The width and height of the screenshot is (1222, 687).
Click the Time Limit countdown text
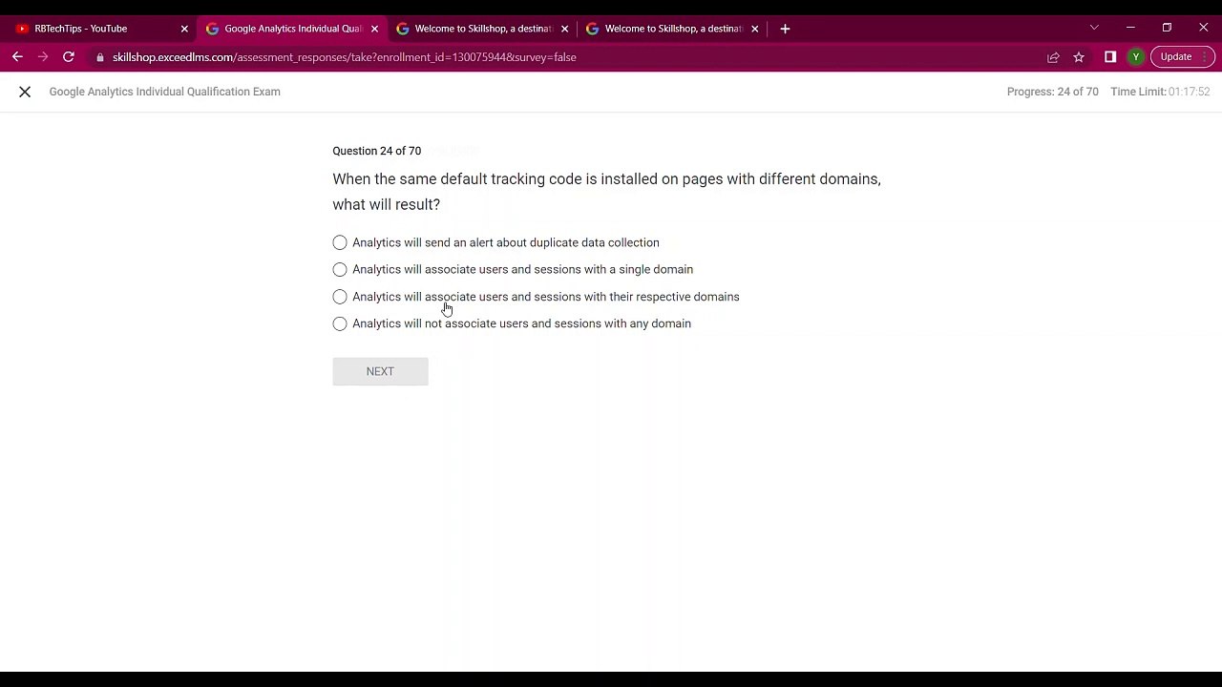[x=1160, y=92]
